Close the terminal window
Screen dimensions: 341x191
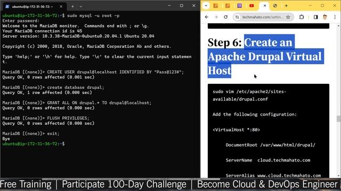click(x=194, y=6)
